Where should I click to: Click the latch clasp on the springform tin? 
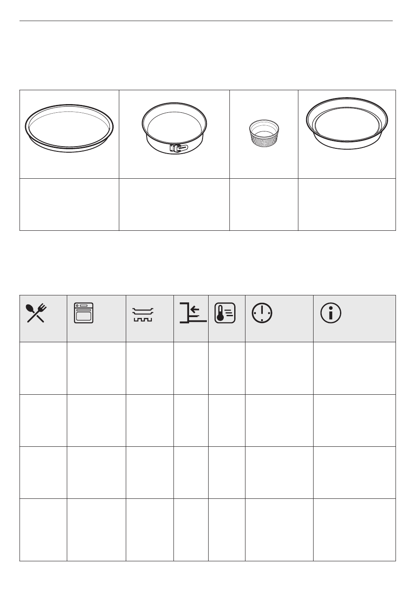point(179,148)
